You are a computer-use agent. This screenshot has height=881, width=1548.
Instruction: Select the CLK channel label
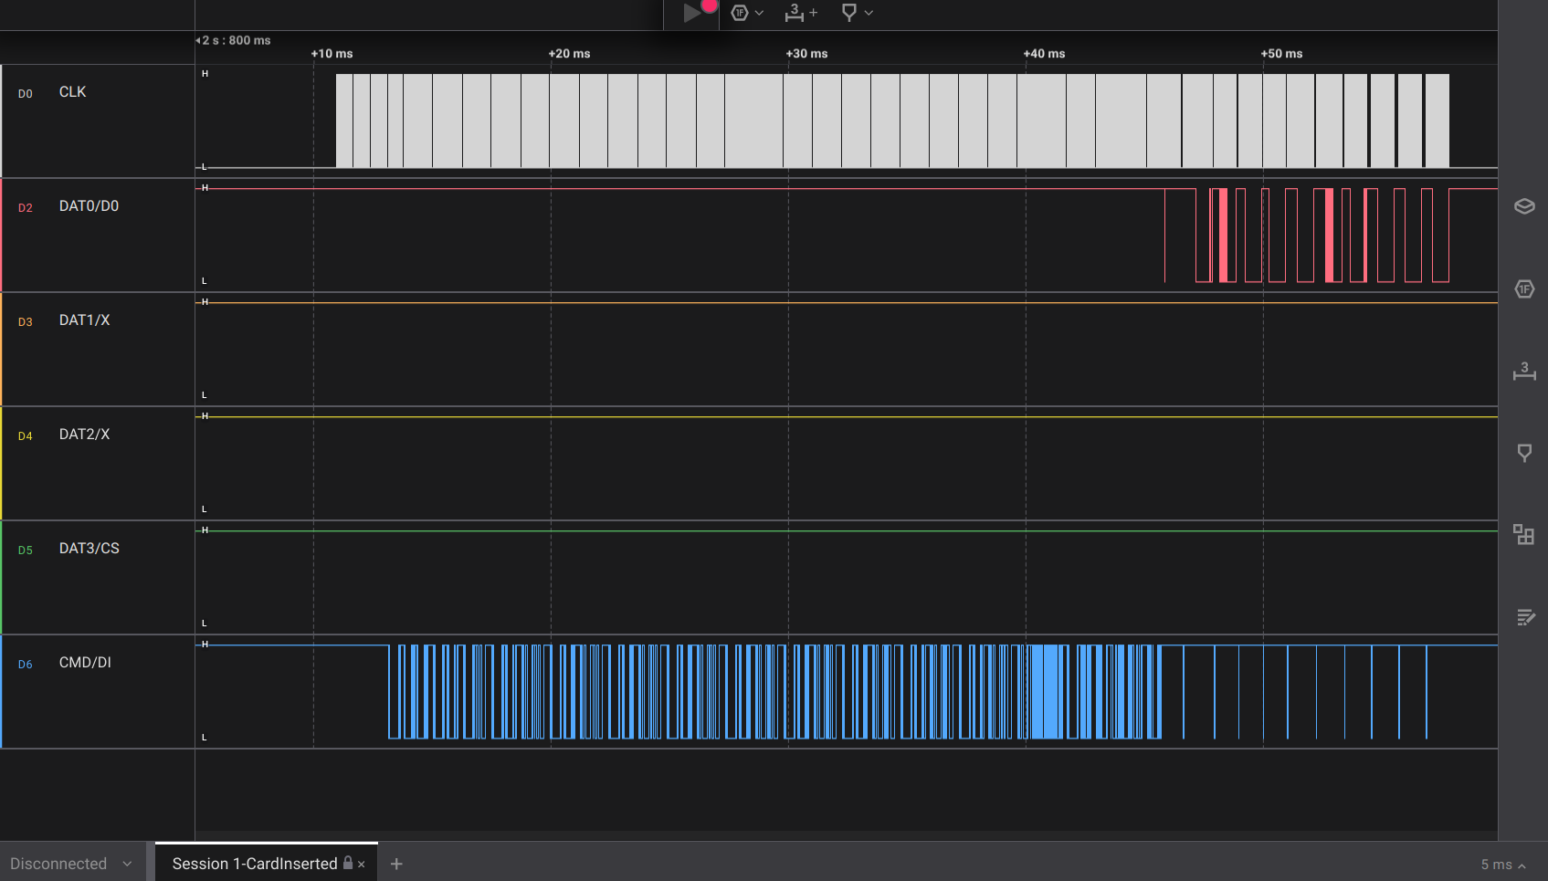(x=73, y=92)
